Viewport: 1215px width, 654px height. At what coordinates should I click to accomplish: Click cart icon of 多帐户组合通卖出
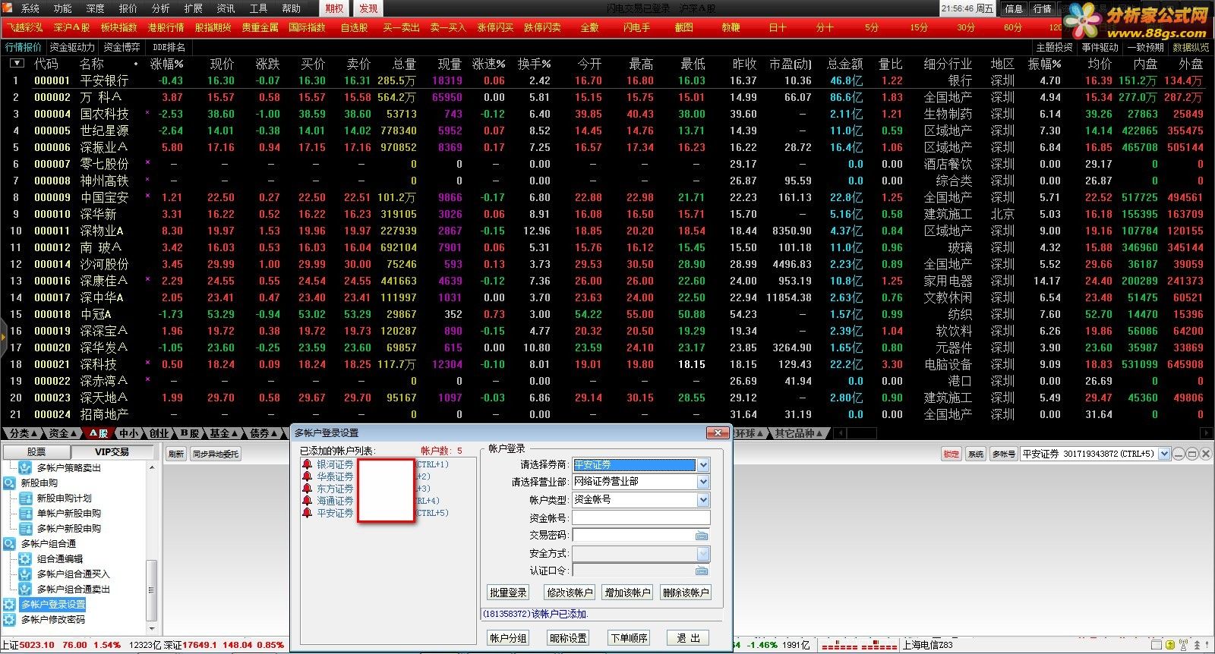click(25, 590)
